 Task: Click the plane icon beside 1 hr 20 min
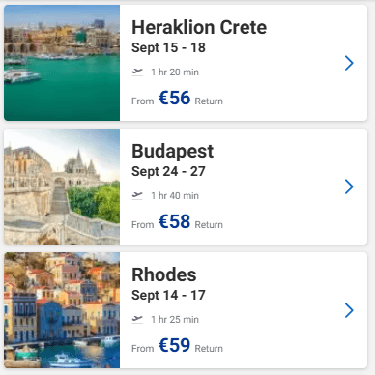[x=137, y=72]
